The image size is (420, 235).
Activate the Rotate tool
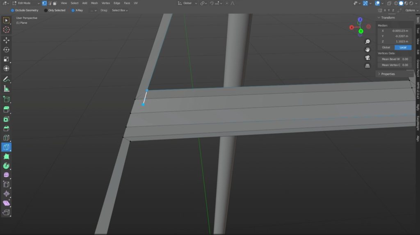pyautogui.click(x=6, y=50)
